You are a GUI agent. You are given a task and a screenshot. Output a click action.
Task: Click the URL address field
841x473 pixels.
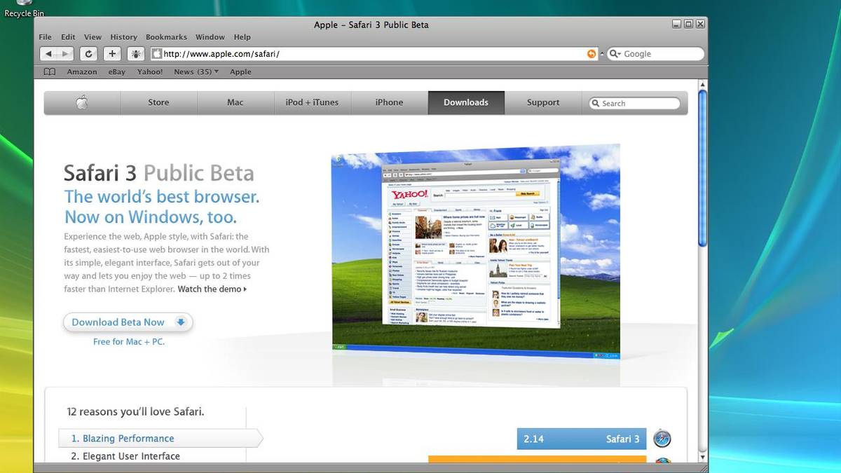[371, 54]
